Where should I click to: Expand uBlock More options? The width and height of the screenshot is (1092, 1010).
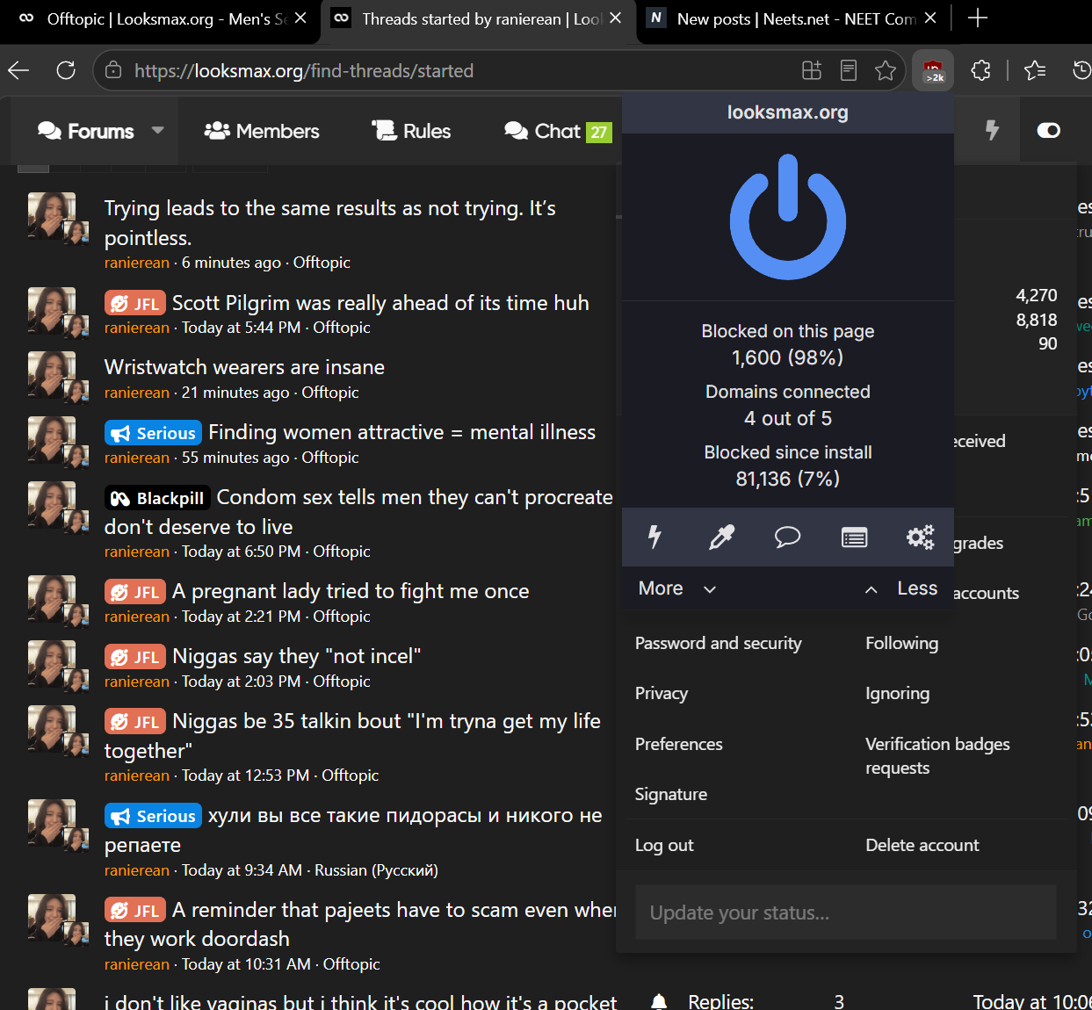coord(677,588)
